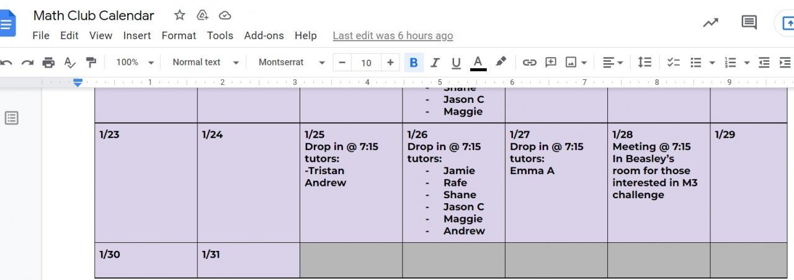Viewport: 794px width, 280px height.
Task: Add a comment using toolbar icon
Action: pos(550,63)
